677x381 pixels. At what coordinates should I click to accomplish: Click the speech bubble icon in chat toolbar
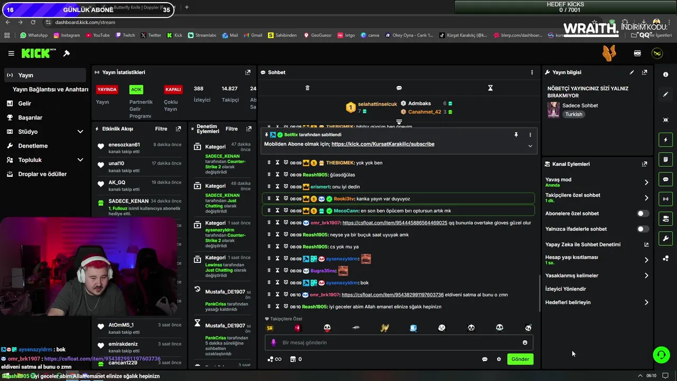point(399,88)
